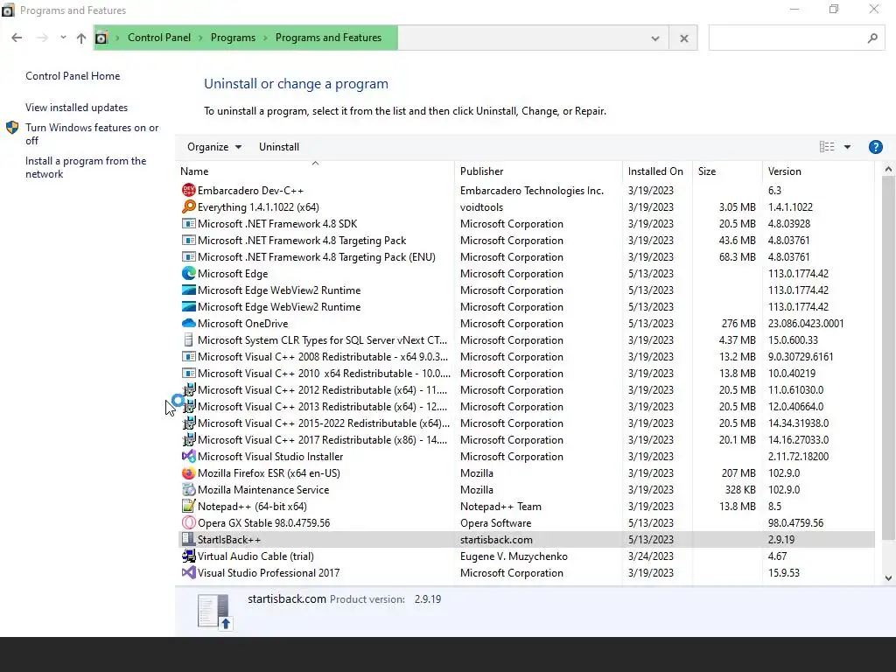
Task: Sort by the Installed On column header
Action: click(x=655, y=171)
